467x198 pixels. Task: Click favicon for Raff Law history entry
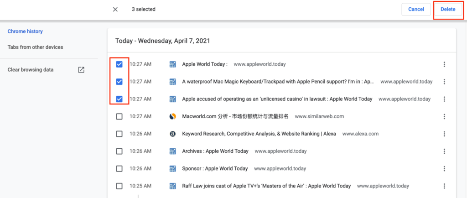click(172, 186)
